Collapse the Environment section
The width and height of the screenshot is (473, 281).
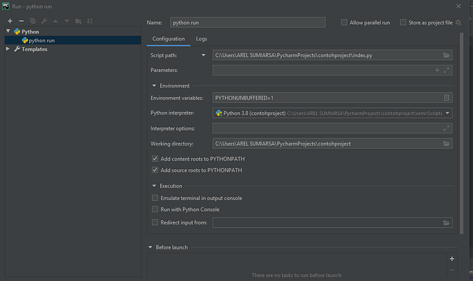coord(154,86)
